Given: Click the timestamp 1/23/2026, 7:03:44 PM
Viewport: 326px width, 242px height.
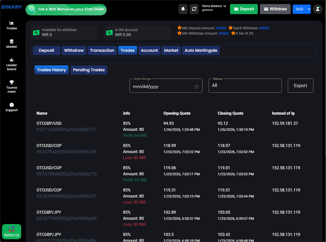Looking at the screenshot, I should [236, 196].
